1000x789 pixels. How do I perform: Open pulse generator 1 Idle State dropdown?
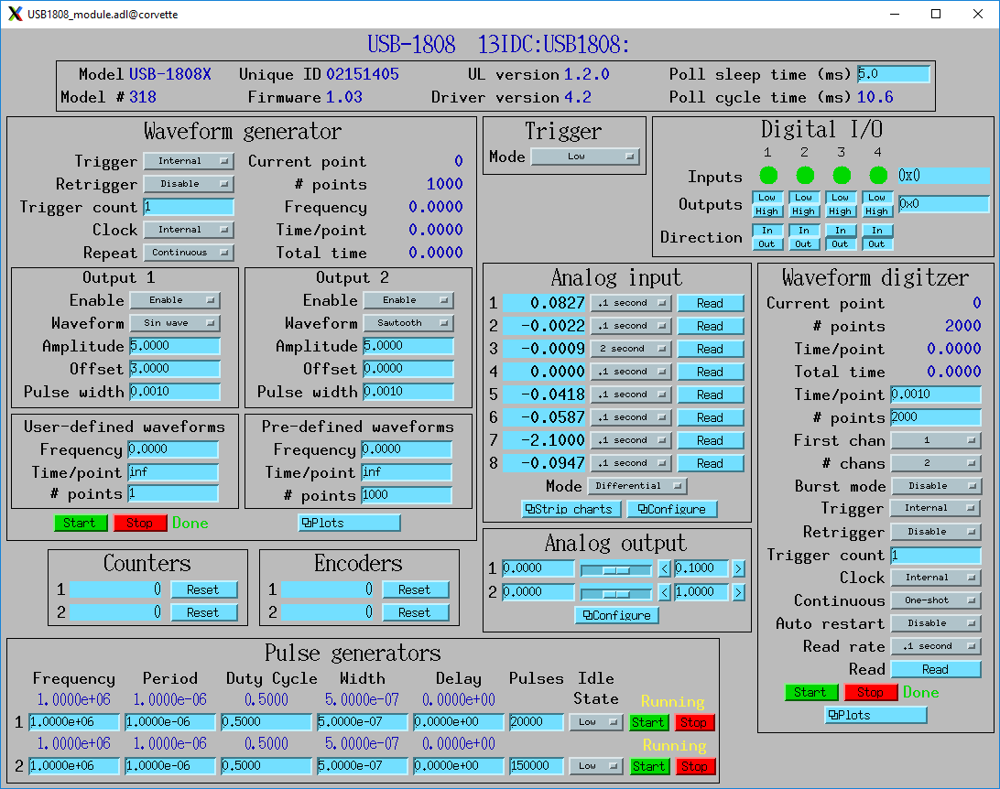click(595, 722)
